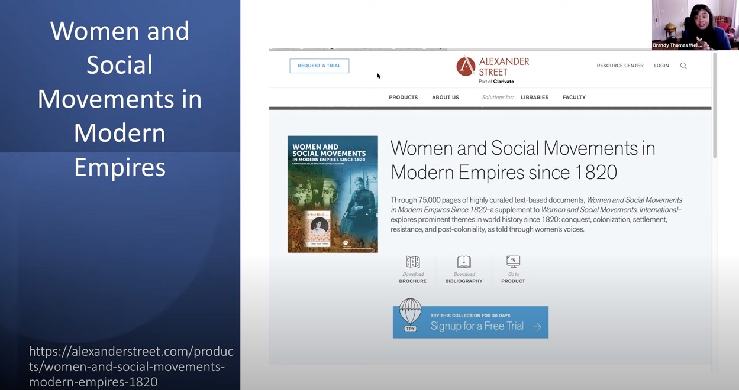Click the Login link
Image resolution: width=739 pixels, height=390 pixels.
661,66
